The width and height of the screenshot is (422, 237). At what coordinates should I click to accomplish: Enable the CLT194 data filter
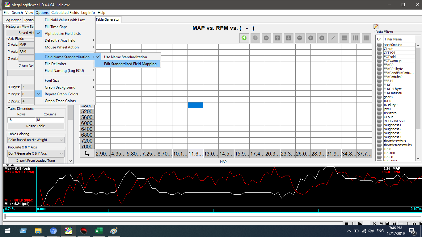coord(379,53)
